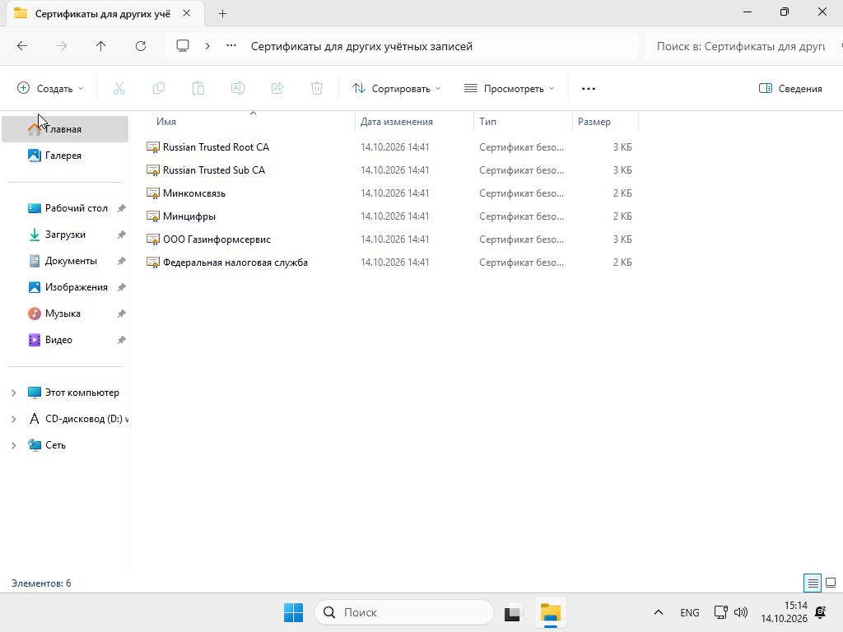Viewport: 843px width, 632px height.
Task: Select Загрузки in the sidebar
Action: [65, 235]
